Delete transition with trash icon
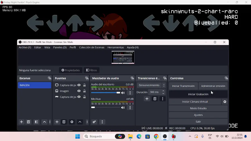251x141 pixels. tap(155, 99)
